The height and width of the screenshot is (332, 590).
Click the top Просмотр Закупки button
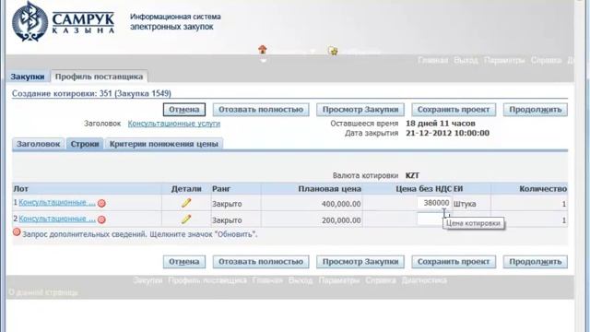(x=360, y=110)
